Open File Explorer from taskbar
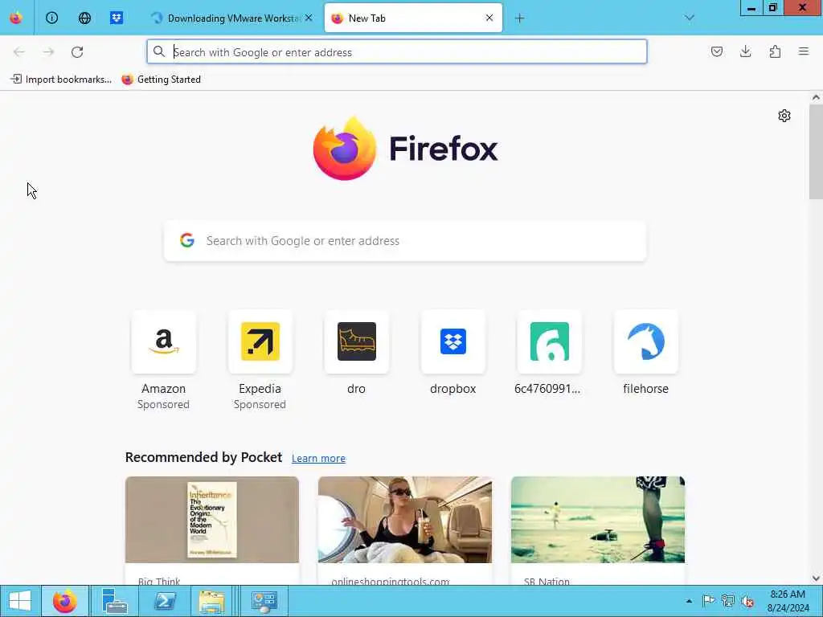Viewport: 823px width, 617px height. pyautogui.click(x=211, y=601)
